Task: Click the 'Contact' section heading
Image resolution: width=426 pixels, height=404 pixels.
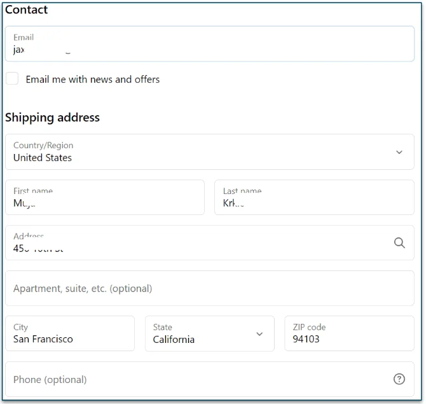Action: pyautogui.click(x=27, y=10)
